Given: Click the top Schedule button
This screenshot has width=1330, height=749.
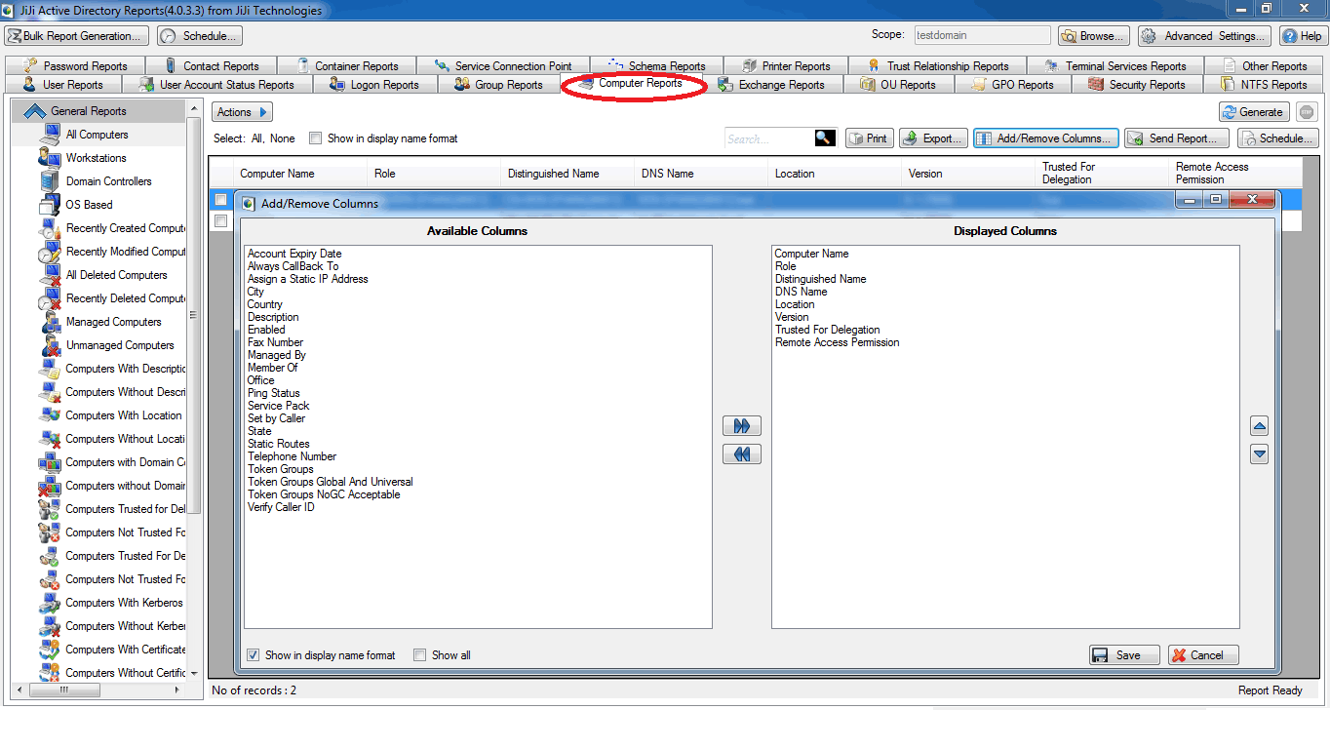Looking at the screenshot, I should tap(200, 36).
